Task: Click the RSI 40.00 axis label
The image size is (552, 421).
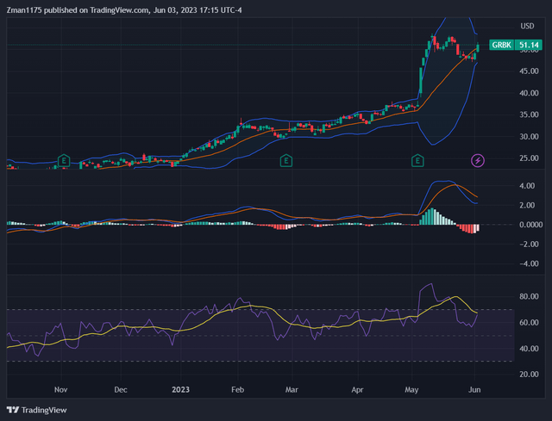Action: 529,349
